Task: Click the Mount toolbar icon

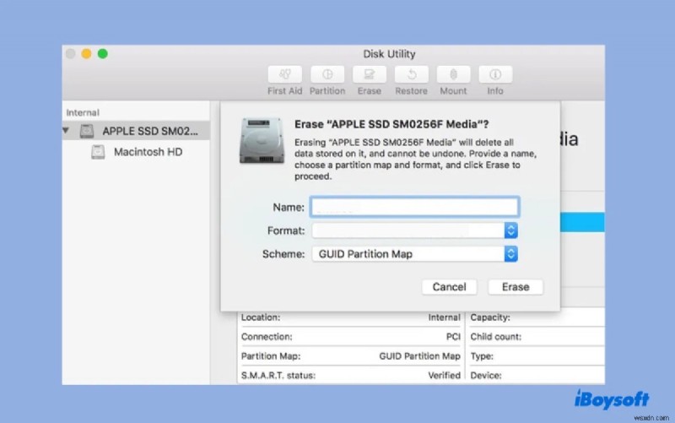Action: [453, 74]
